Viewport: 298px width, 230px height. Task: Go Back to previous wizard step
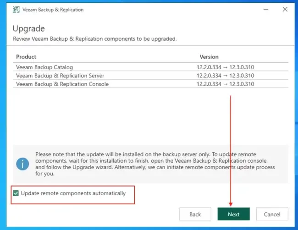(195, 214)
